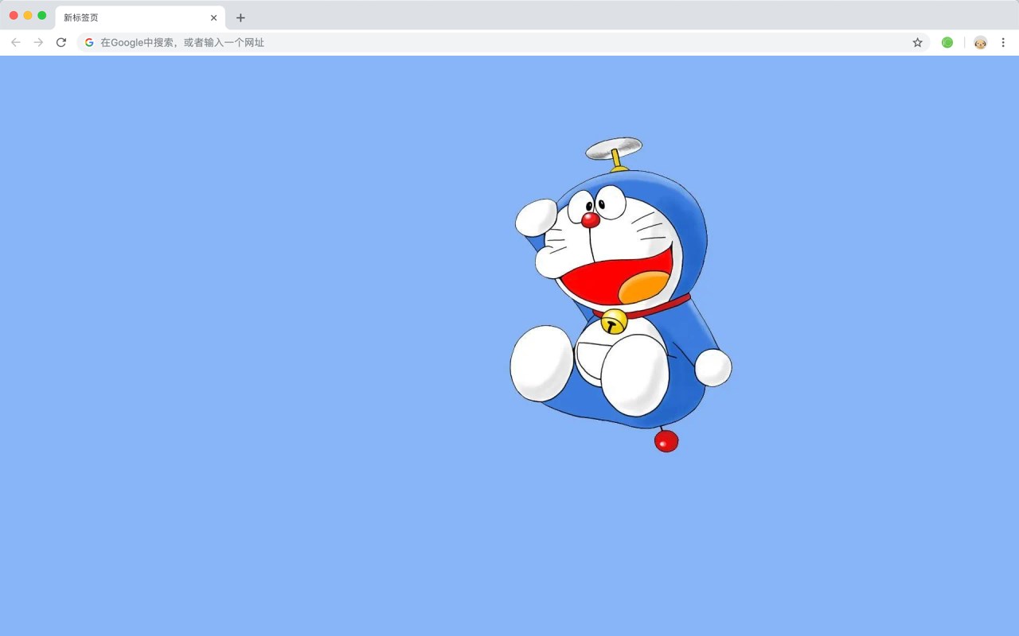This screenshot has height=636, width=1019.
Task: Open a new tab with the plus button
Action: [x=240, y=17]
